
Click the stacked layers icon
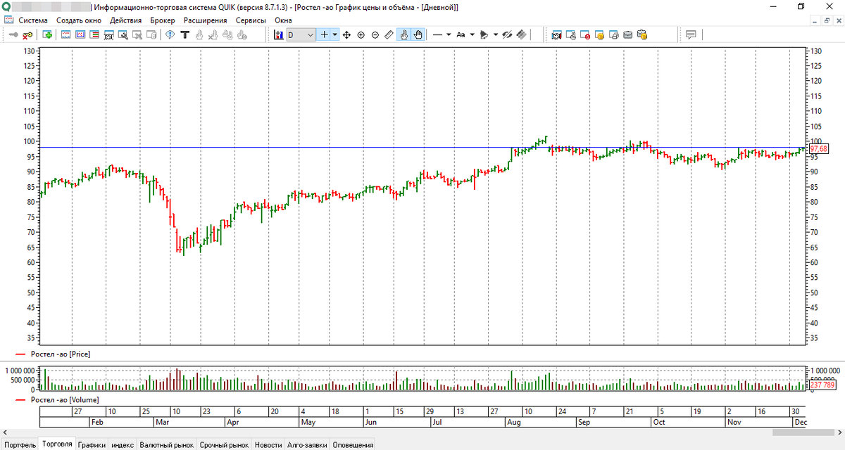[x=521, y=34]
